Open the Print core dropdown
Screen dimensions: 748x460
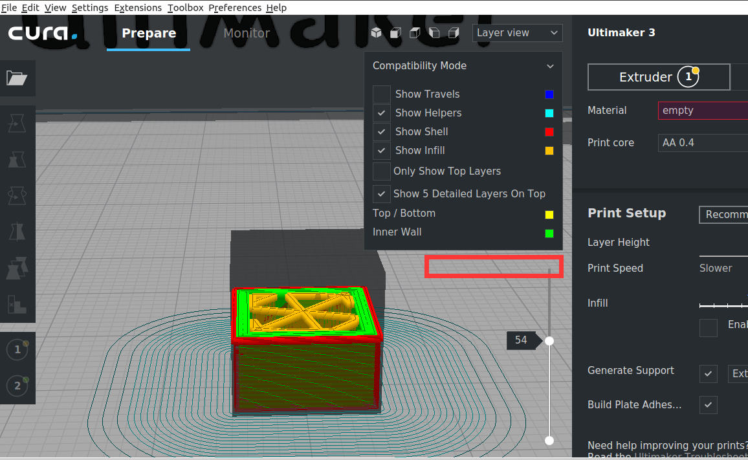(x=702, y=142)
